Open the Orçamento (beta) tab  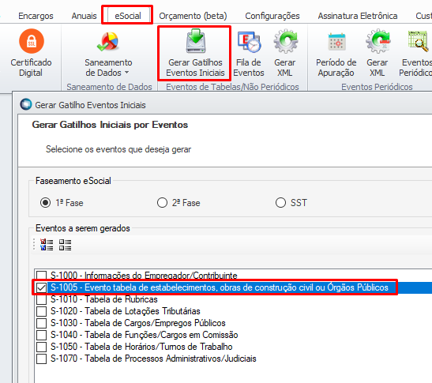(x=193, y=16)
